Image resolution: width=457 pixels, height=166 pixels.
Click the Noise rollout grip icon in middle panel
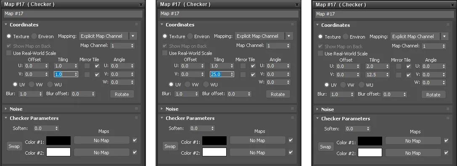point(292,109)
